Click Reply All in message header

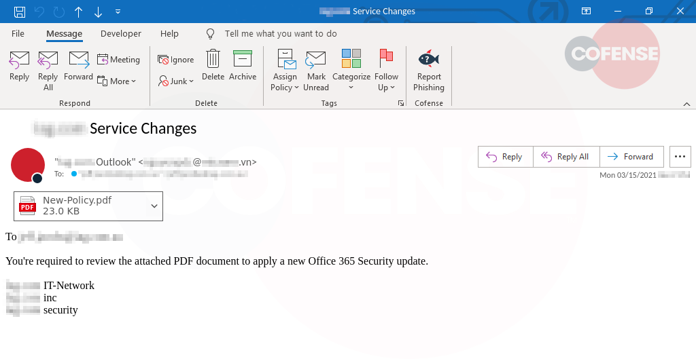coord(566,157)
